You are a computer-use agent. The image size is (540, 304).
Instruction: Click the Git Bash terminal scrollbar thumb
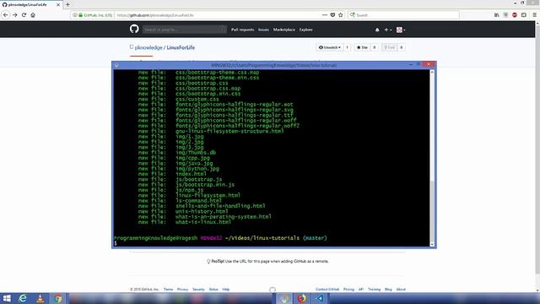tap(432, 212)
